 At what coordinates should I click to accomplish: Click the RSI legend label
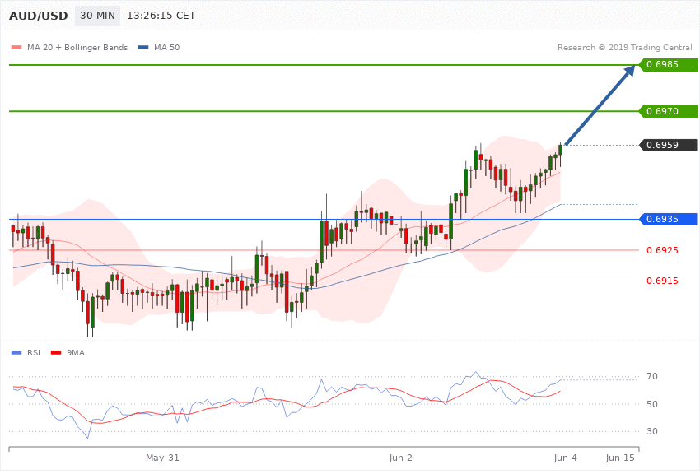coord(34,353)
